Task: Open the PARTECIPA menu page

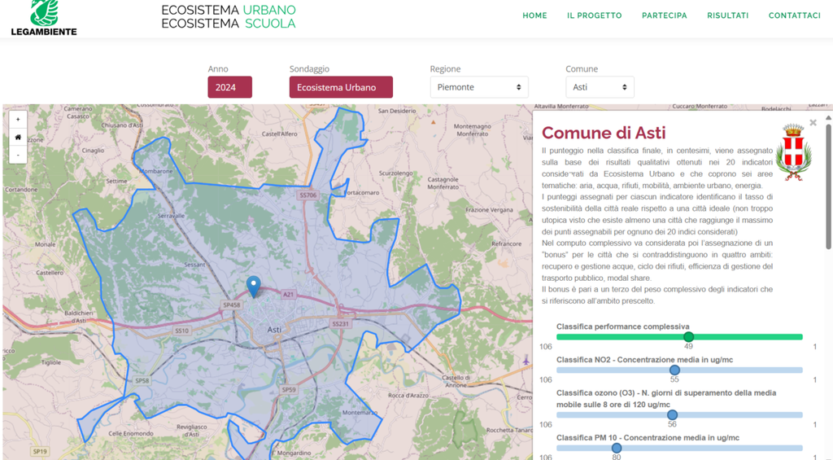Action: [x=664, y=15]
